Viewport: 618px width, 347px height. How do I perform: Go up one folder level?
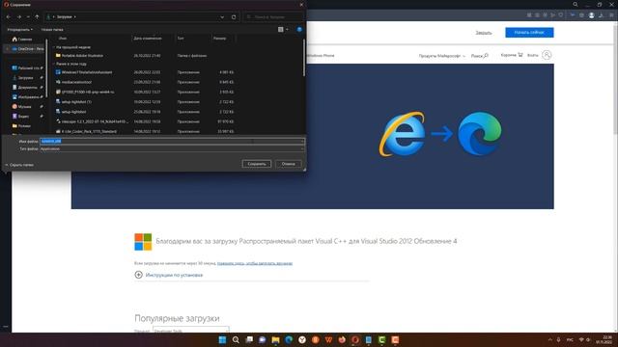tap(37, 17)
